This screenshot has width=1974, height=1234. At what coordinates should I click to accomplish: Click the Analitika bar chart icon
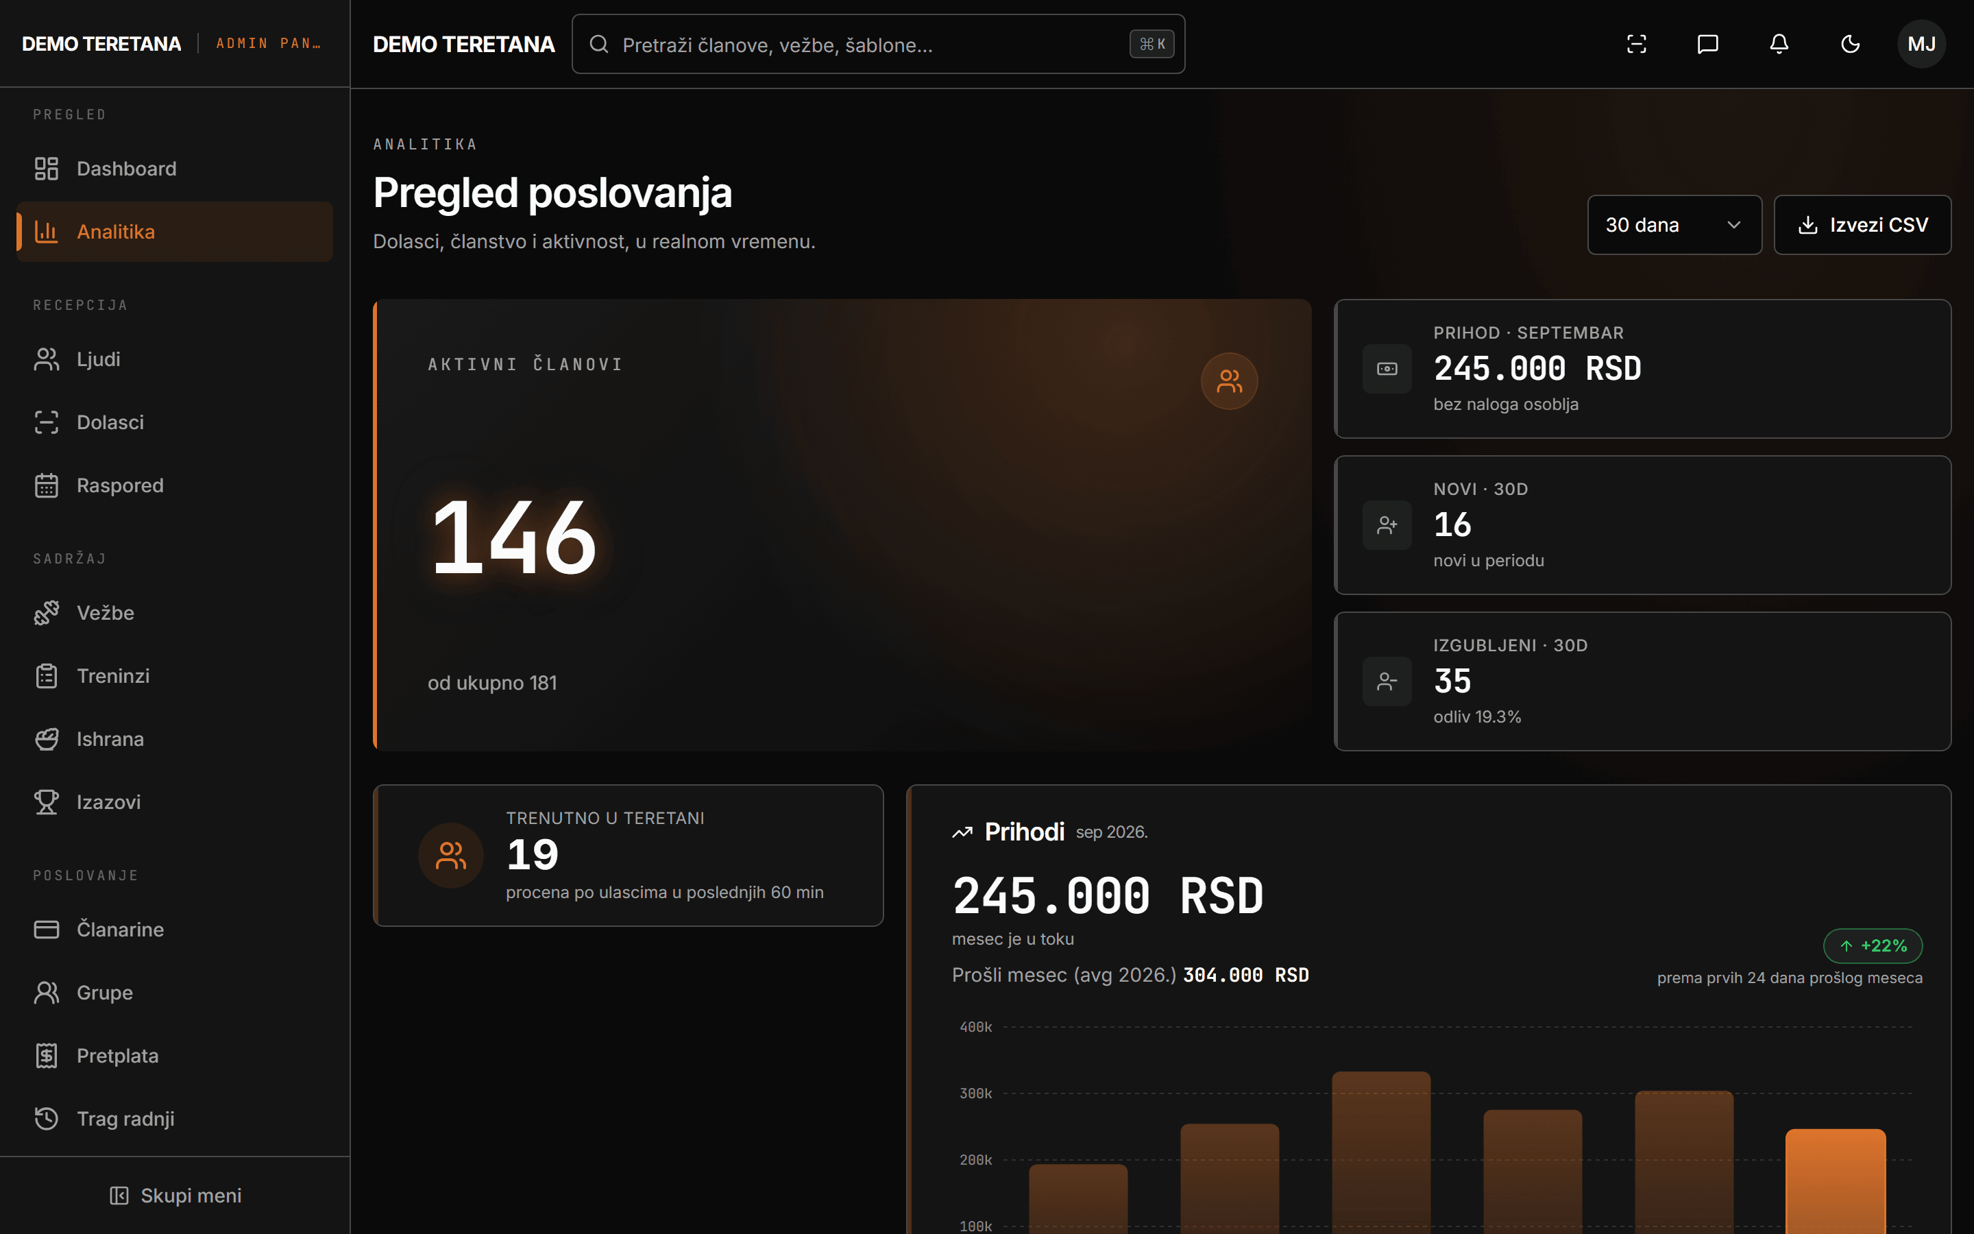click(x=47, y=232)
